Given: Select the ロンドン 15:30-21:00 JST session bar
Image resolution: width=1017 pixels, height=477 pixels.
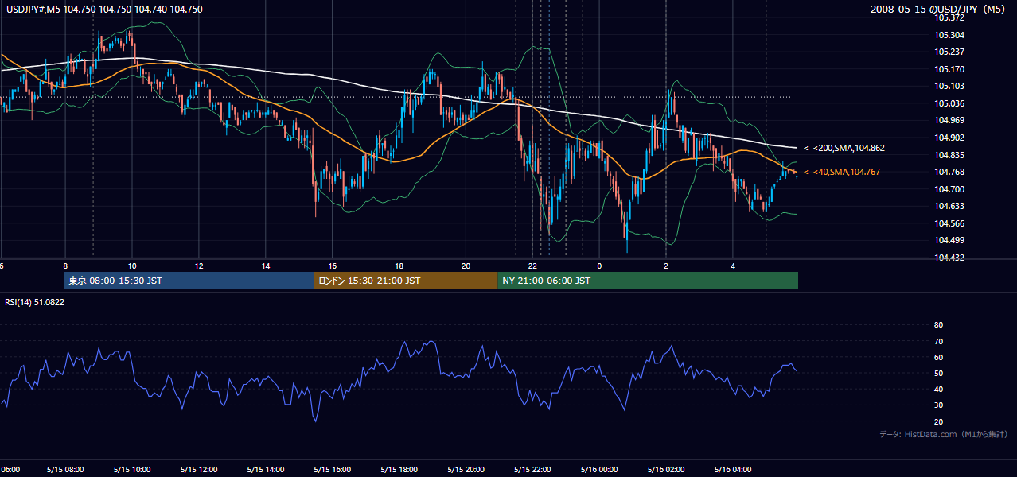Looking at the screenshot, I should click(406, 281).
